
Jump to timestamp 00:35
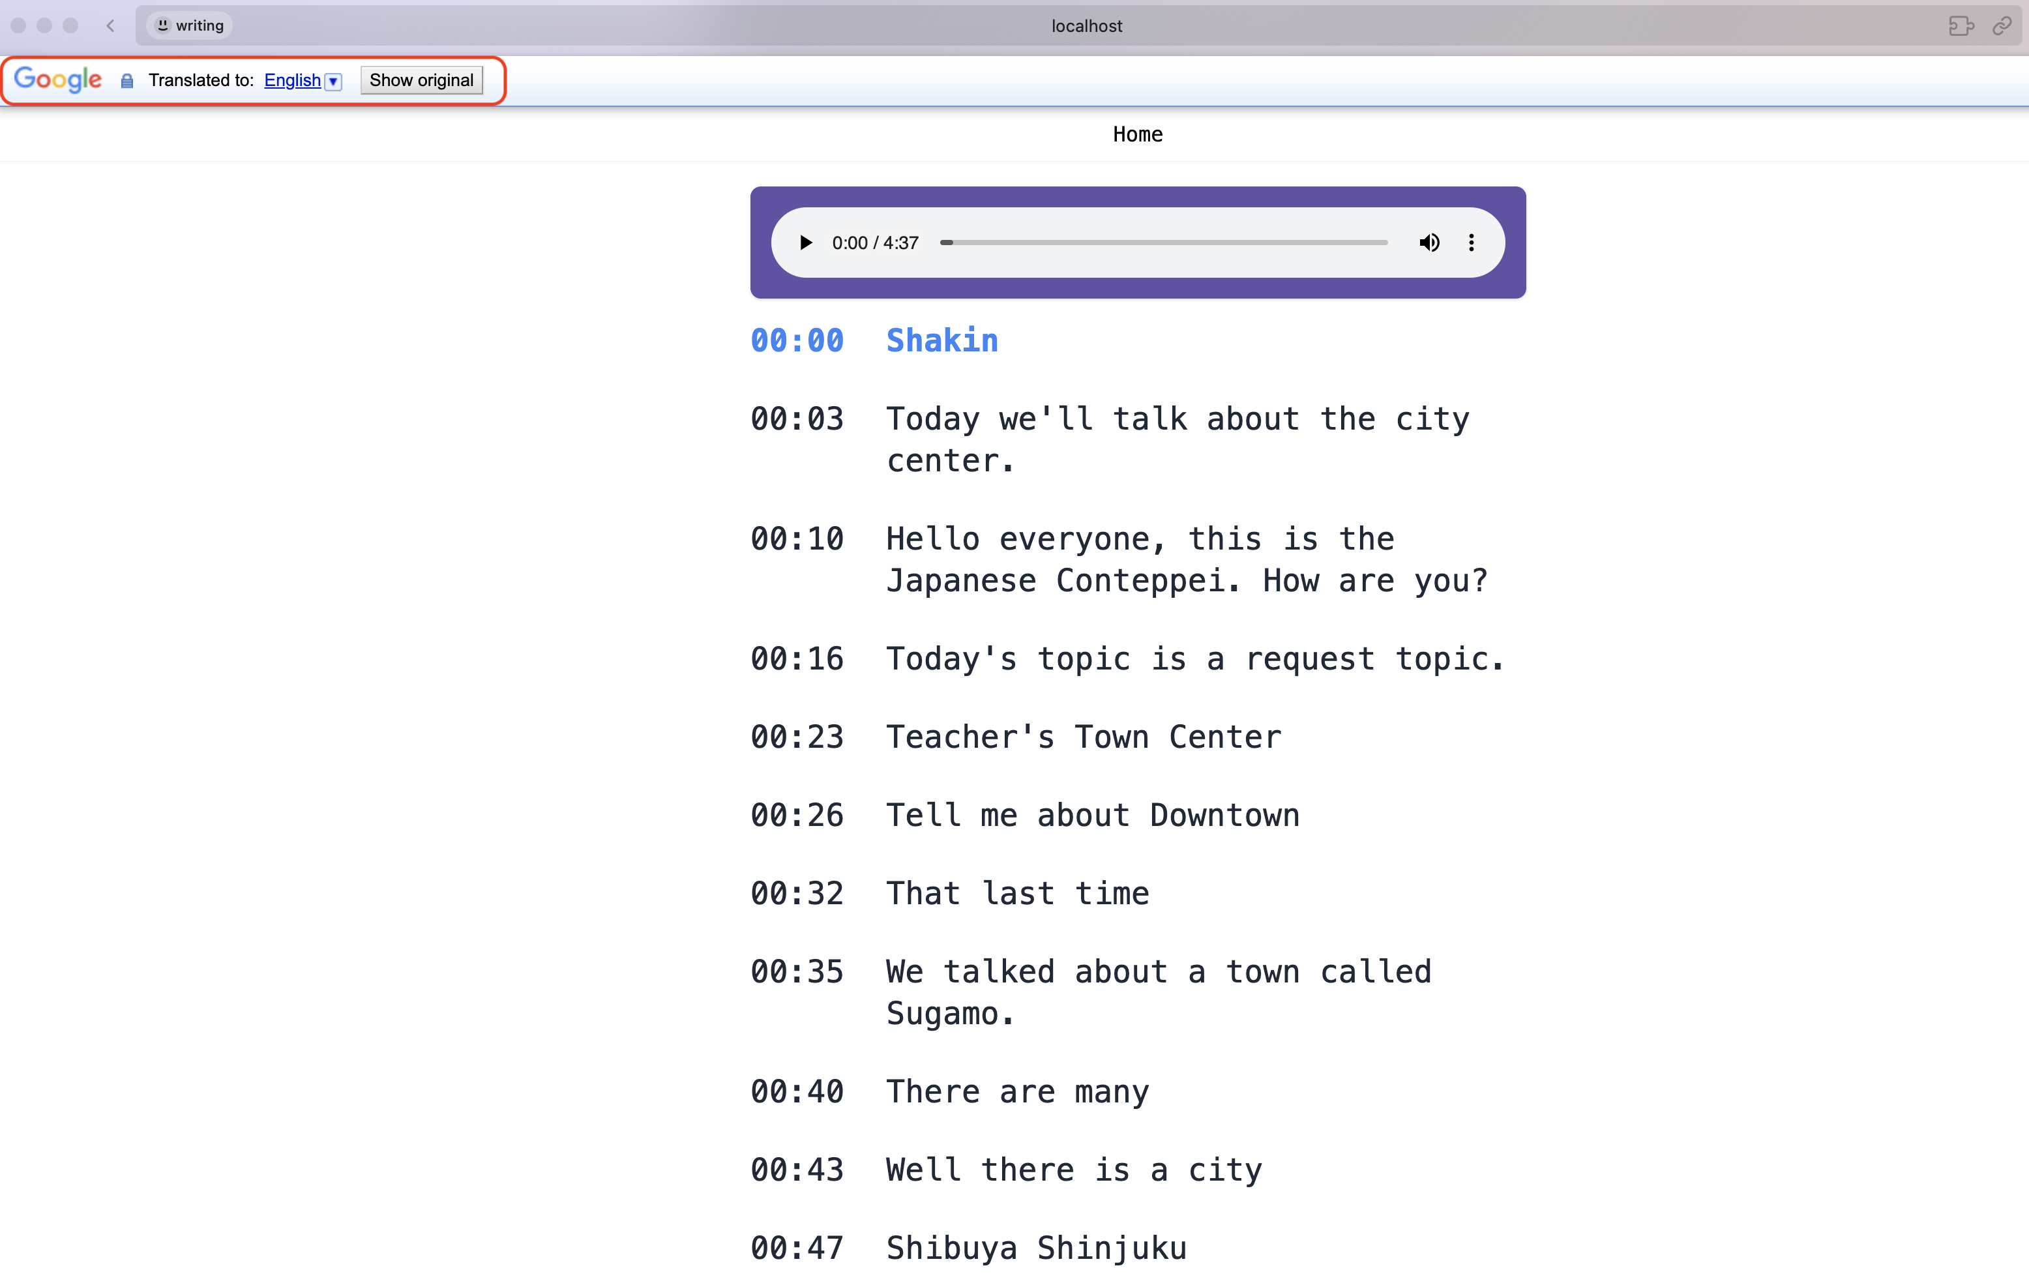(x=797, y=972)
